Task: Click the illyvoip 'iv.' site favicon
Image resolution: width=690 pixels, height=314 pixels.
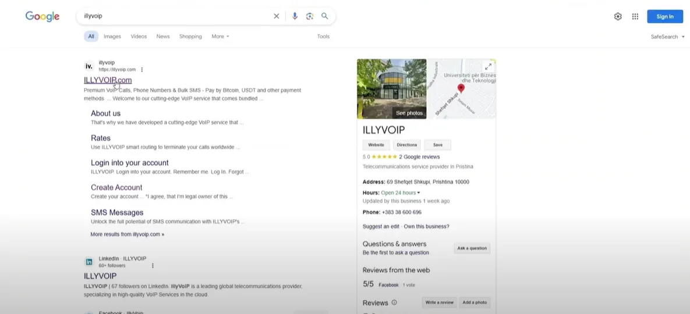Action: (x=89, y=66)
